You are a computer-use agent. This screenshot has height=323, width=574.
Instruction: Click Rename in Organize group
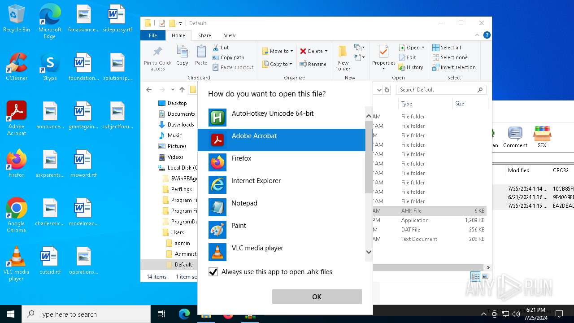pyautogui.click(x=313, y=64)
